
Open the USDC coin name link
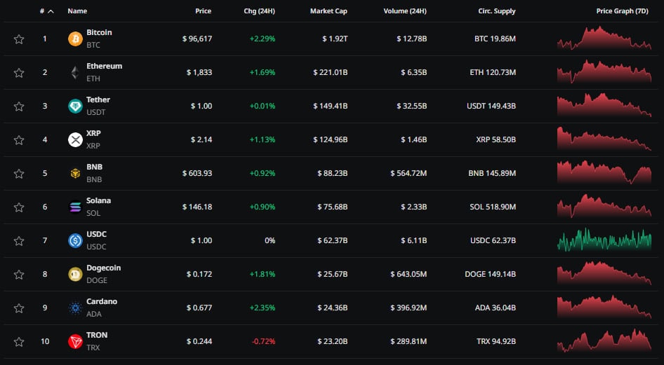[96, 234]
